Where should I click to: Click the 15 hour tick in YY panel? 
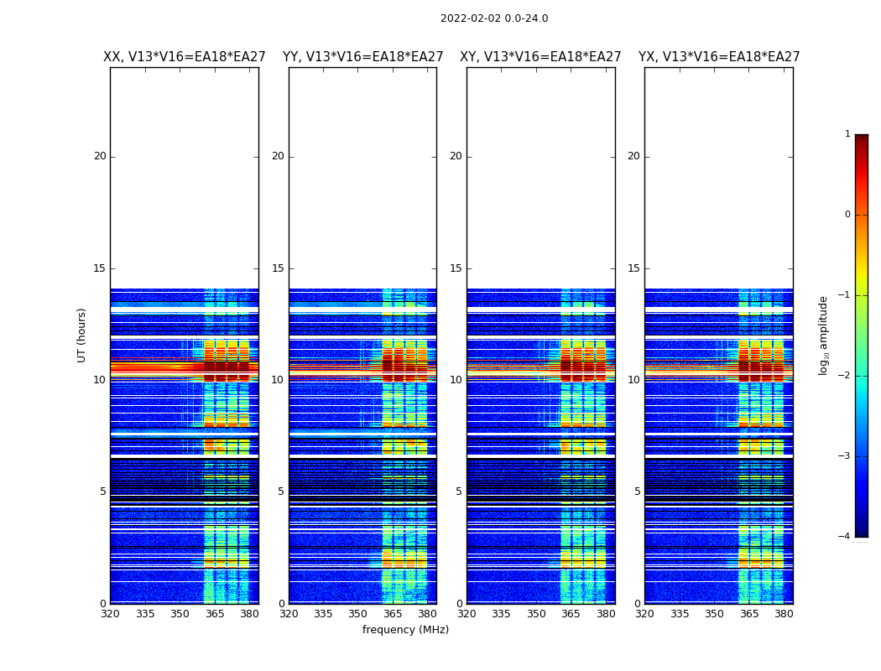coord(278,268)
